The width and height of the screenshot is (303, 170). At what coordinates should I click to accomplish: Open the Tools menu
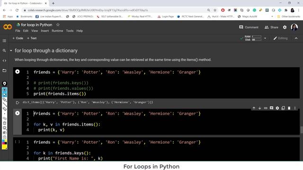click(x=70, y=31)
